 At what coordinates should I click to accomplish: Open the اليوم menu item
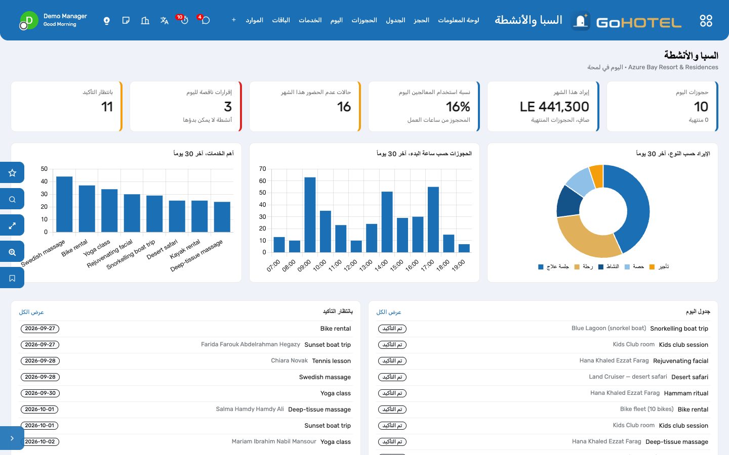coord(337,20)
